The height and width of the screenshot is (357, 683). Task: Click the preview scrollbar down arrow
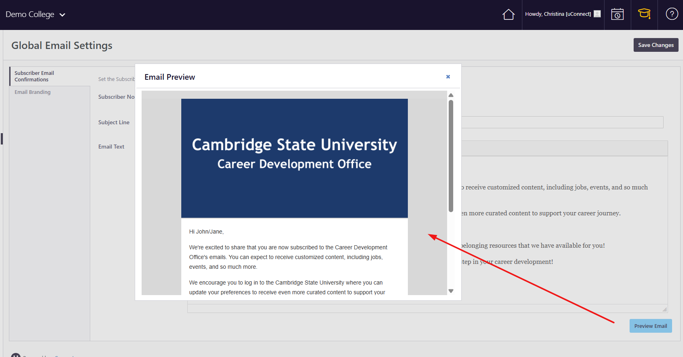451,291
